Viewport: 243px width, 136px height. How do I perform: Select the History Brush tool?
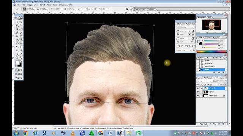pos(21,36)
